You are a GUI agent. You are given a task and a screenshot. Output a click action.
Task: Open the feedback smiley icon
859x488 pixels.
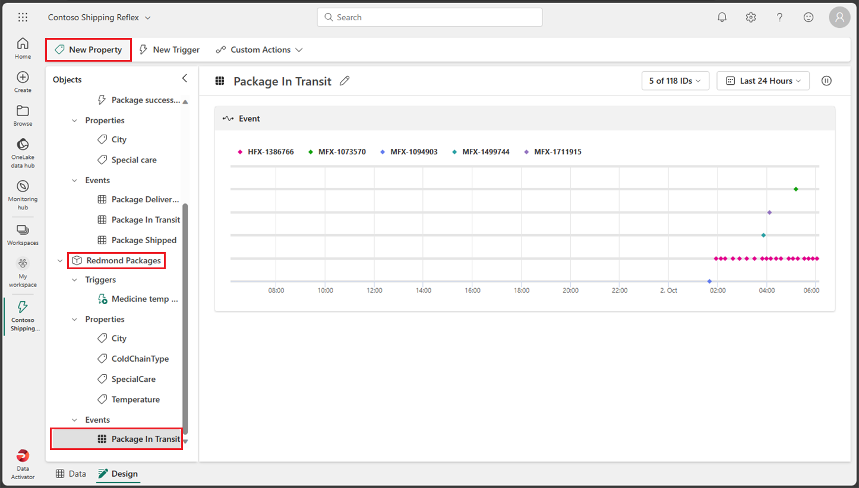pyautogui.click(x=809, y=17)
